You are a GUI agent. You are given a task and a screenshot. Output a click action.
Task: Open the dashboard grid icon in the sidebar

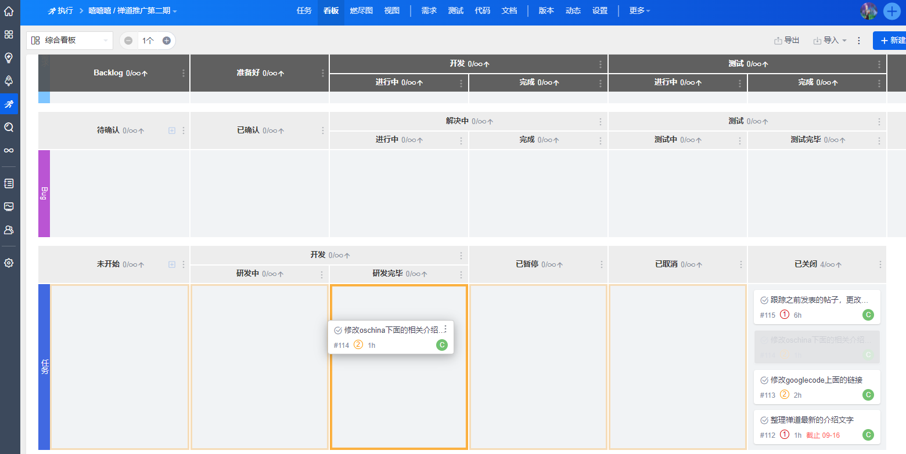tap(9, 34)
